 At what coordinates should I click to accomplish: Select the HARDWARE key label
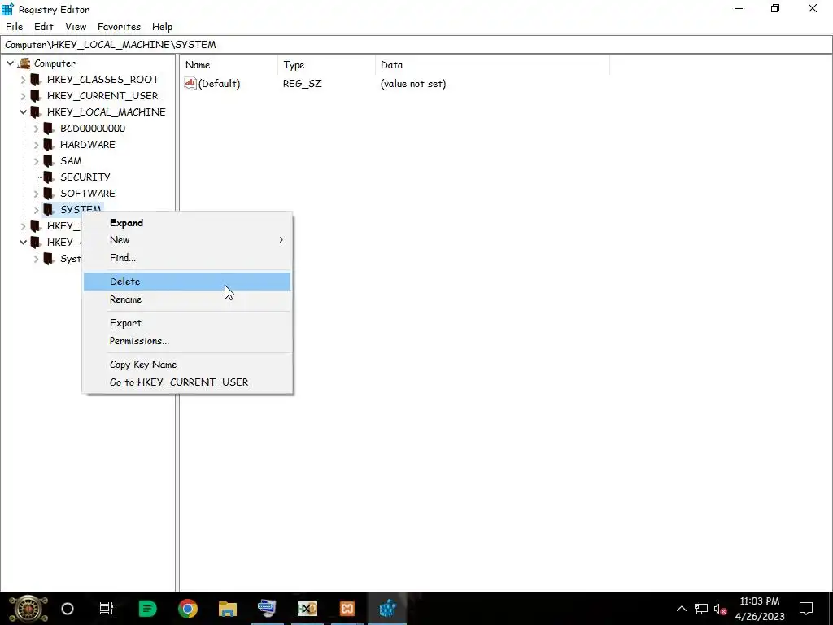[x=87, y=145]
